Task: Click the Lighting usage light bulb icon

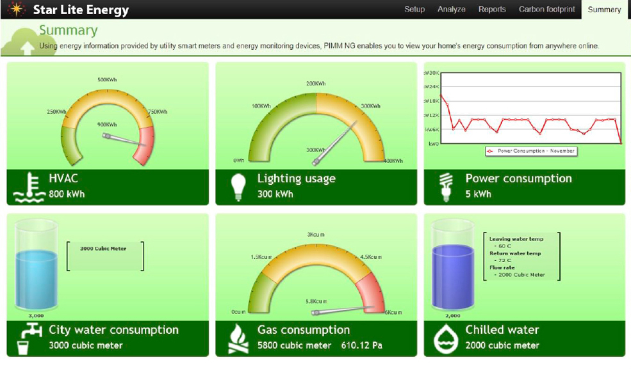Action: (238, 187)
